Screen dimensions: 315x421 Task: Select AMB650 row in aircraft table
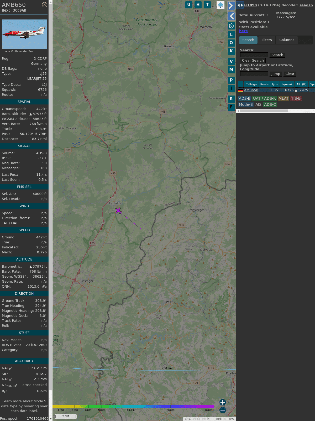point(276,90)
